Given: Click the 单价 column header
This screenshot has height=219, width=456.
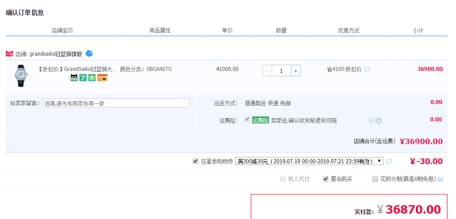Looking at the screenshot, I should click(228, 30).
